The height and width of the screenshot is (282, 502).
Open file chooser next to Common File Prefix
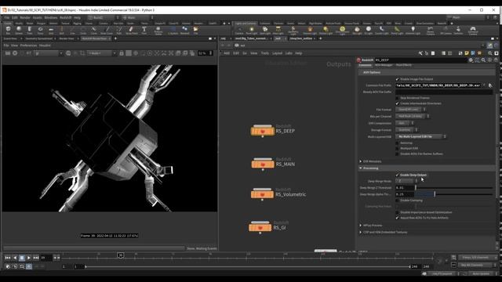tap(490, 85)
